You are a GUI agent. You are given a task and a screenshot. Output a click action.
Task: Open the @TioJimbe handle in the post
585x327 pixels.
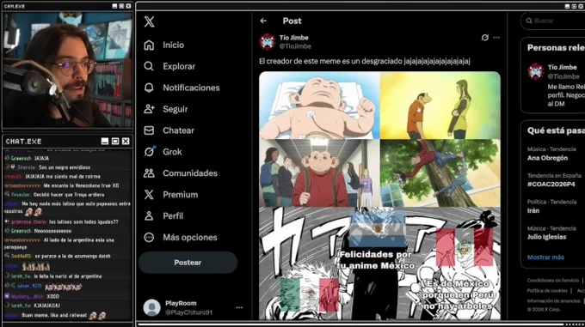coord(295,46)
